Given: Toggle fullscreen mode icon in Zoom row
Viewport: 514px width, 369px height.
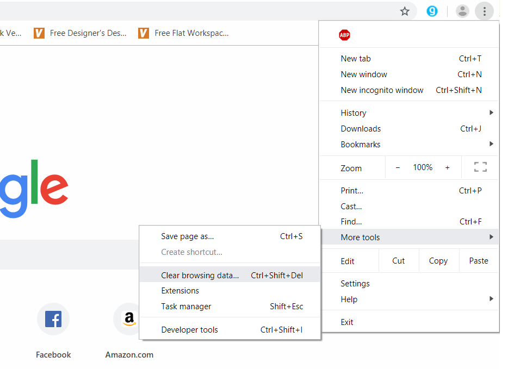Looking at the screenshot, I should [x=480, y=167].
